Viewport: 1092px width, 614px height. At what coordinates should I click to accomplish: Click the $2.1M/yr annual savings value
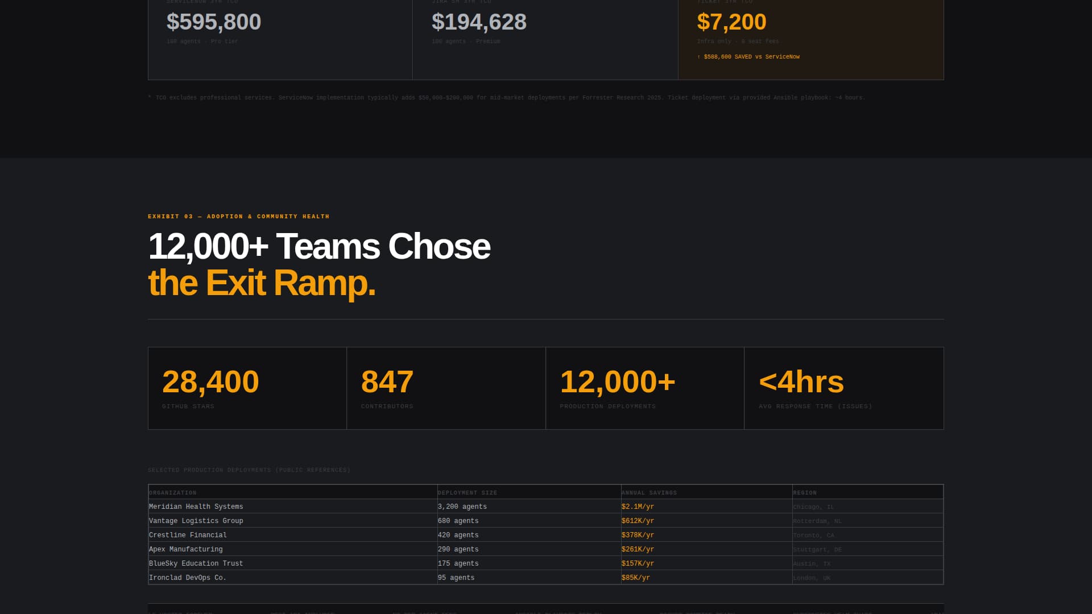point(638,507)
